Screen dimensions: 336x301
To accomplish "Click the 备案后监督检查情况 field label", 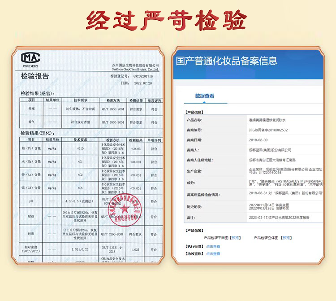I will (x=203, y=195).
